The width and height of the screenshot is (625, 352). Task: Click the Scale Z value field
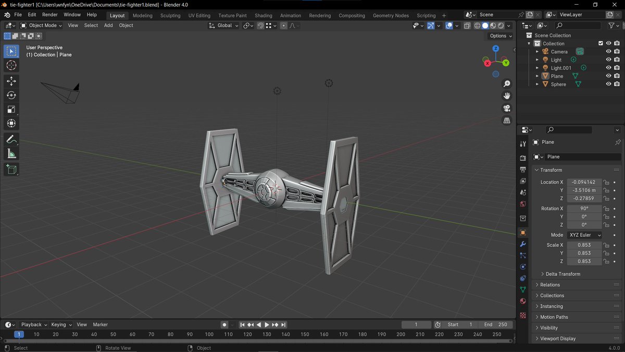tap(584, 261)
